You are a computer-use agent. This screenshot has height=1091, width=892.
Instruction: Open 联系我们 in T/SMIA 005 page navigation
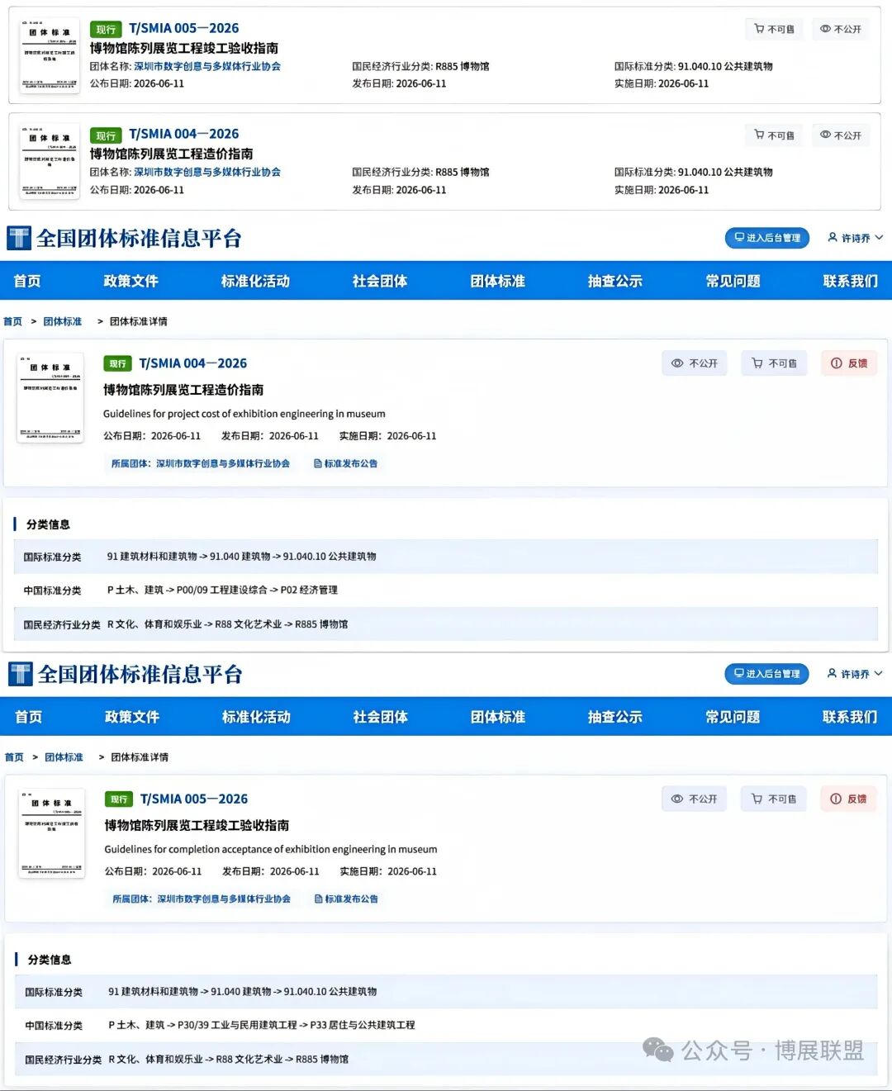point(850,717)
